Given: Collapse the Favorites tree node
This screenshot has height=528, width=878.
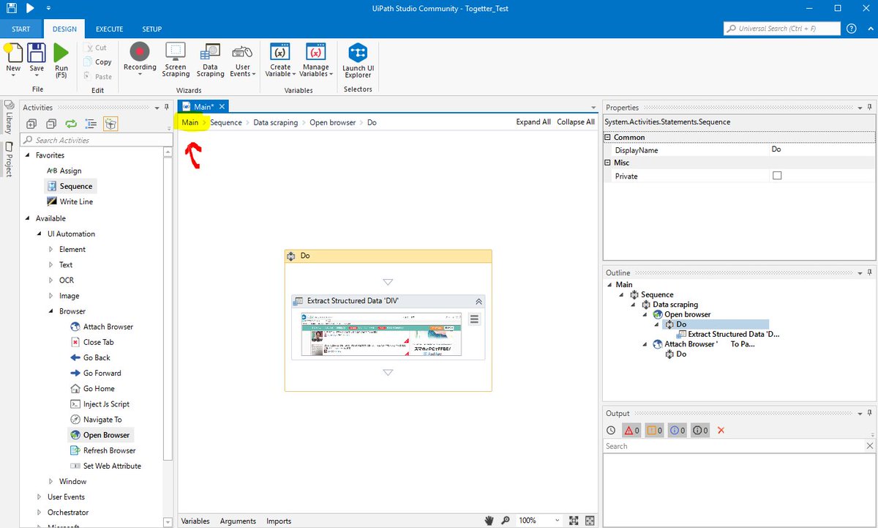Looking at the screenshot, I should pyautogui.click(x=28, y=155).
